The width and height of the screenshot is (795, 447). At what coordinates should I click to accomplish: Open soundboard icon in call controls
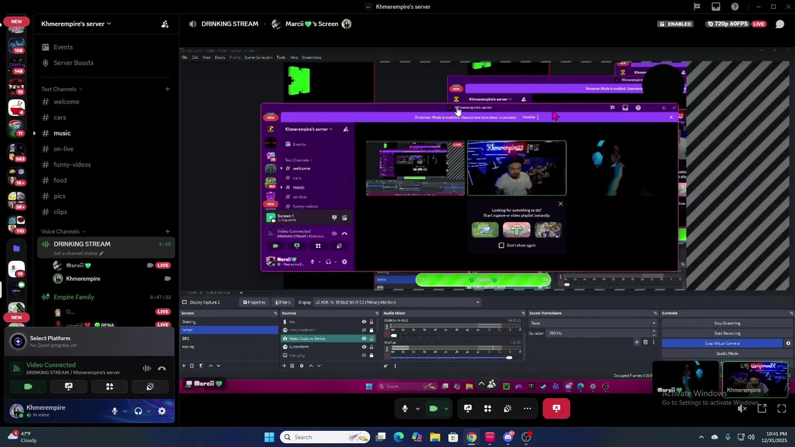pos(507,409)
